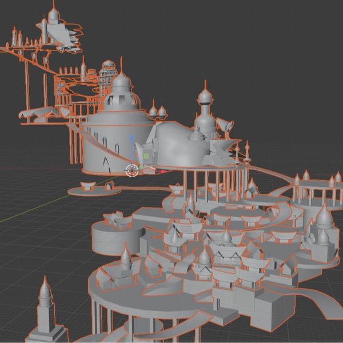Image resolution: width=343 pixels, height=343 pixels.
Task: Select the tall onion-dome spire right of center
Action: click(x=205, y=103)
